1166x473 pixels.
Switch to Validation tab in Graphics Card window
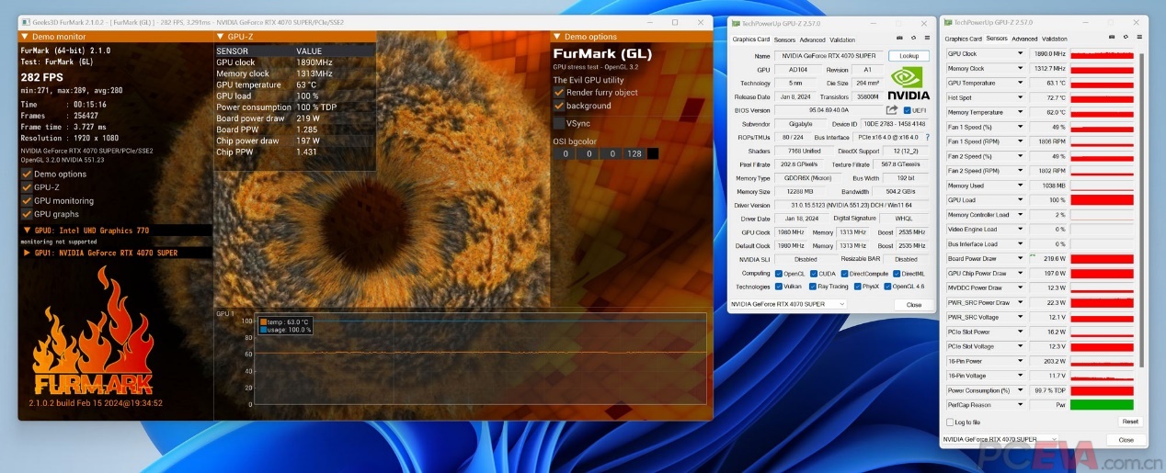842,39
